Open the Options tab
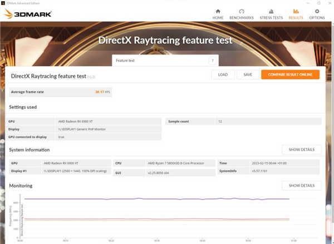The width and height of the screenshot is (334, 244). (x=317, y=14)
